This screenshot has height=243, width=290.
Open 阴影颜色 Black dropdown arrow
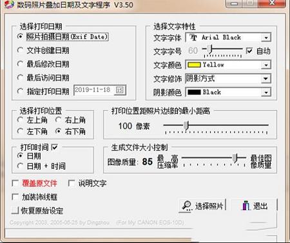(x=266, y=93)
